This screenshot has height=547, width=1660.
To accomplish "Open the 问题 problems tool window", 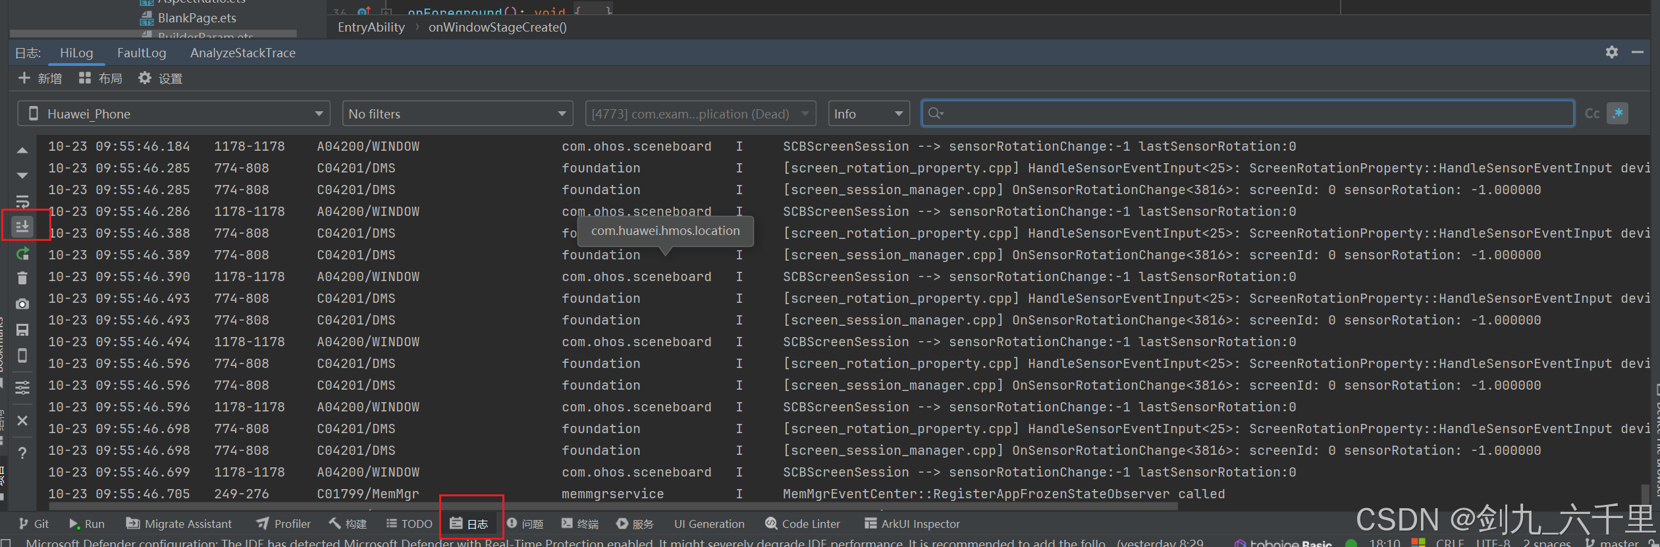I will 525,524.
